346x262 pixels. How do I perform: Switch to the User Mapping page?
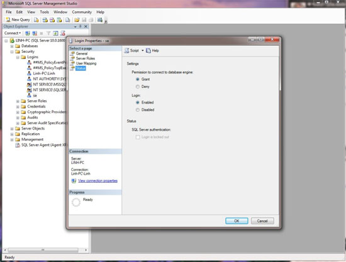click(86, 63)
